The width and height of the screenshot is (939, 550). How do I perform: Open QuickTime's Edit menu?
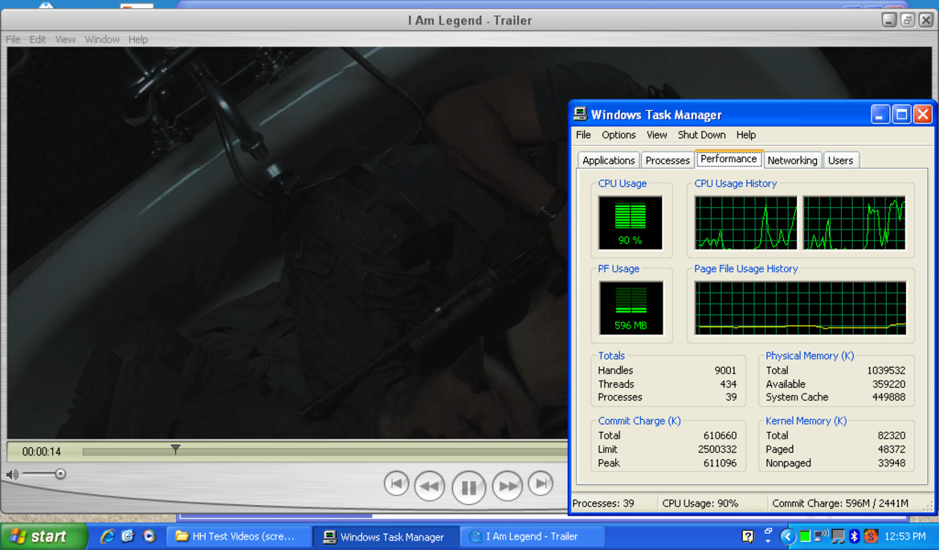point(38,39)
